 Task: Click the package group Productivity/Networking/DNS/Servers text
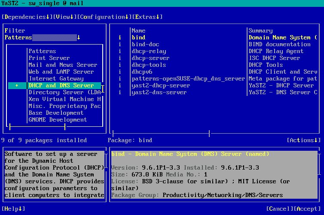click(x=223, y=195)
